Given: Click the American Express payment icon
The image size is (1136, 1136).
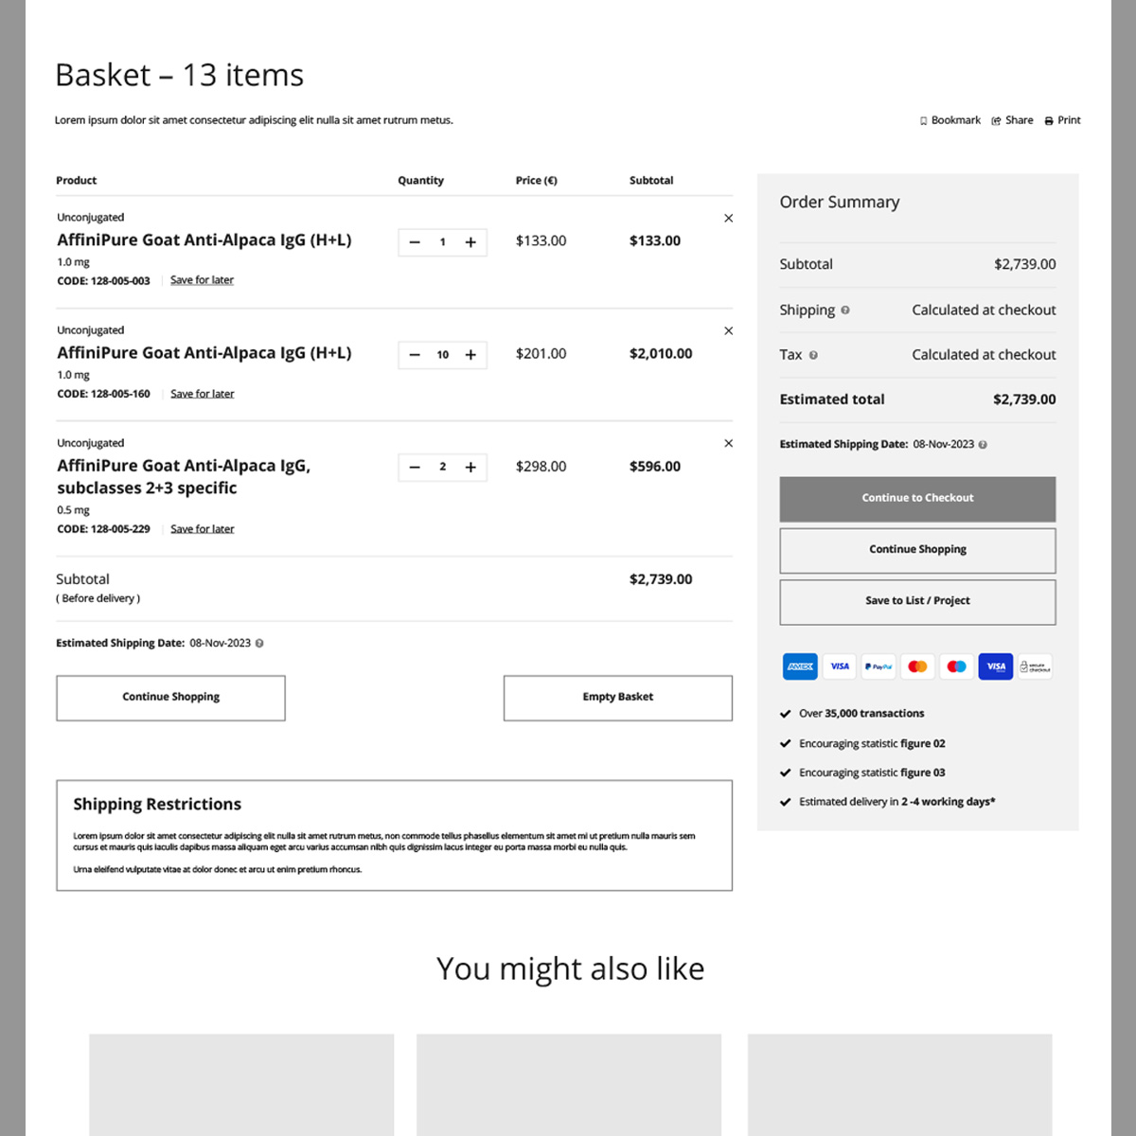Looking at the screenshot, I should pyautogui.click(x=801, y=666).
